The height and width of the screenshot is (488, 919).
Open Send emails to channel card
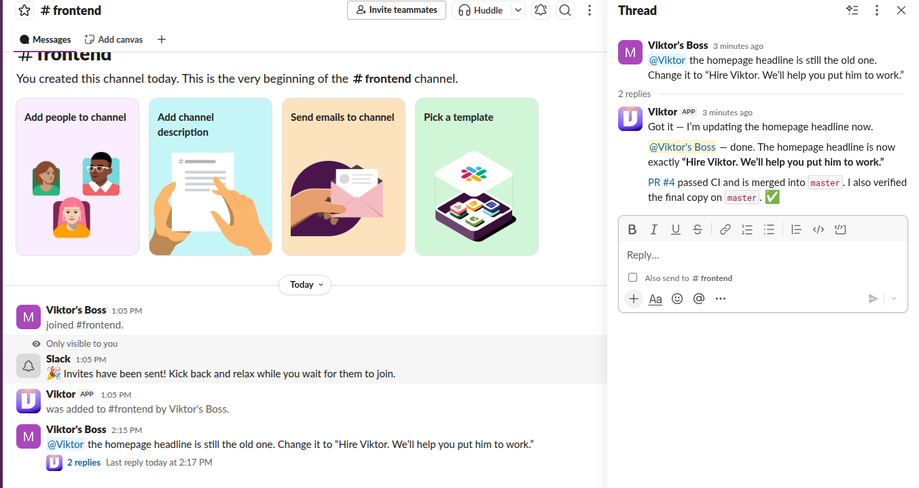344,177
